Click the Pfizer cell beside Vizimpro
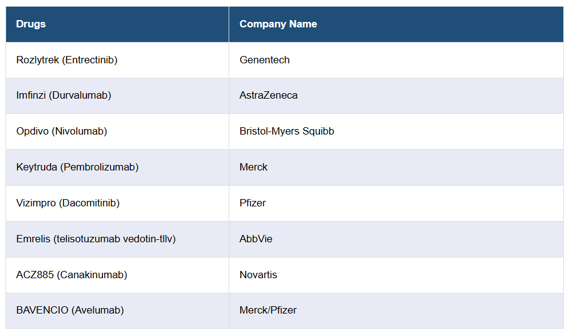The image size is (570, 333). coord(252,203)
